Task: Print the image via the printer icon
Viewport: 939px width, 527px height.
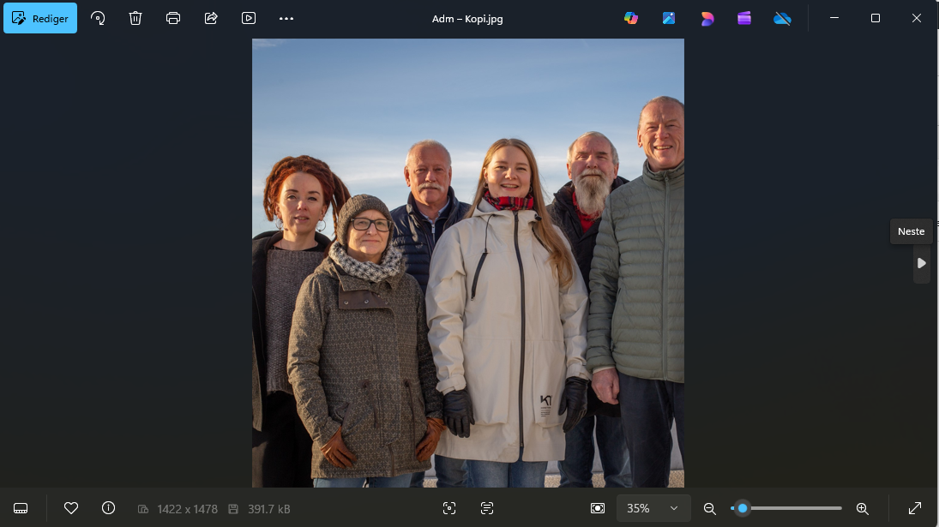Action: pyautogui.click(x=173, y=18)
